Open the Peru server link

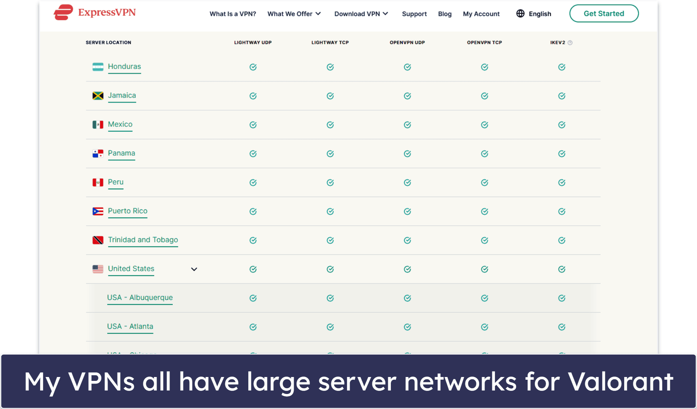[116, 182]
